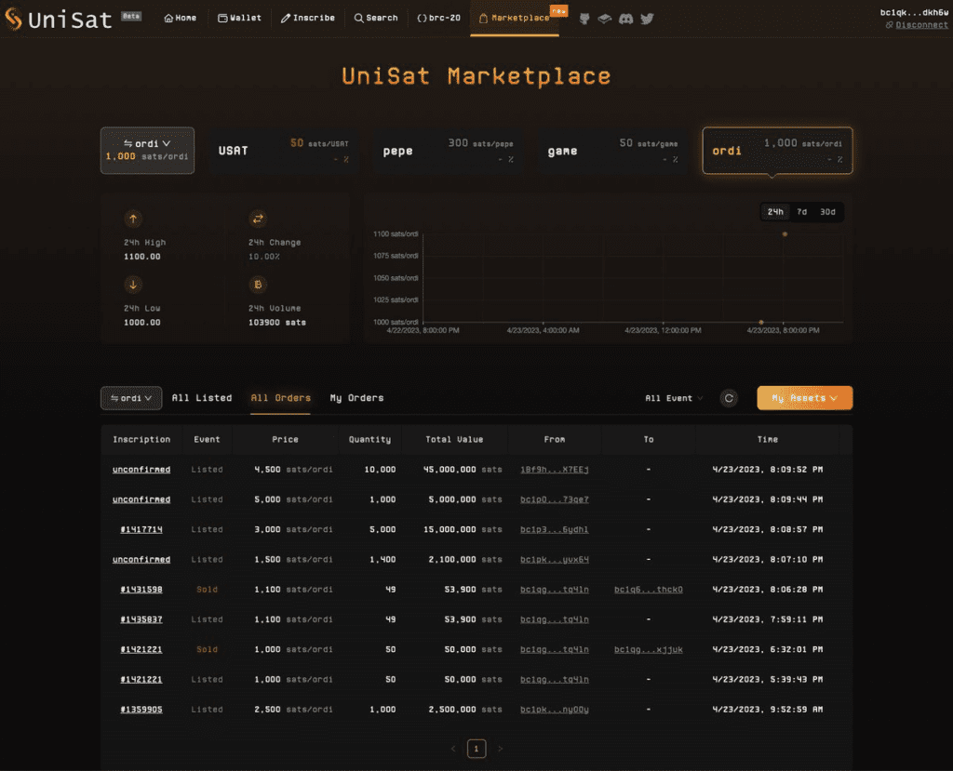This screenshot has height=771, width=953.
Task: Open inscription #1435837
Action: 141,619
